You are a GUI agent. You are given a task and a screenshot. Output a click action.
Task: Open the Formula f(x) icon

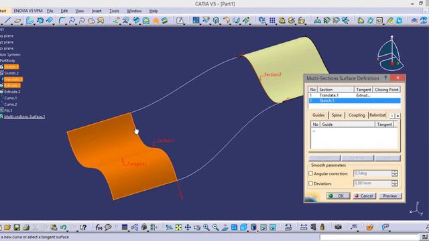(x=99, y=228)
